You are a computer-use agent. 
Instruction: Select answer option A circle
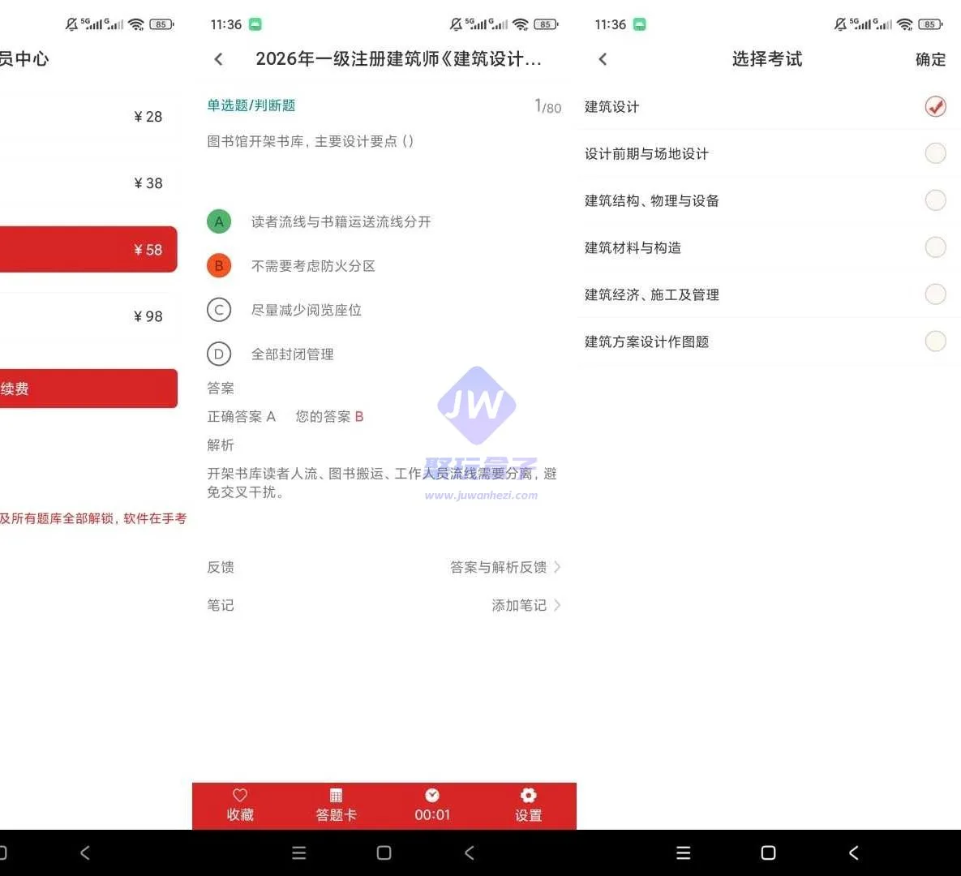219,221
